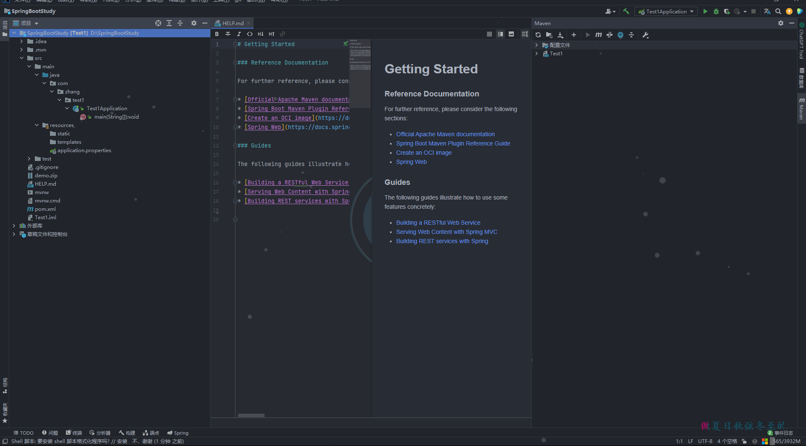Collapse the resources folder
Image resolution: width=806 pixels, height=446 pixels.
[x=37, y=125]
